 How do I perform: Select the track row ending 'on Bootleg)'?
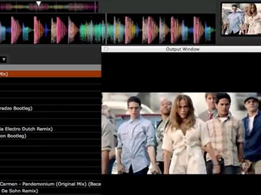tap(51, 136)
